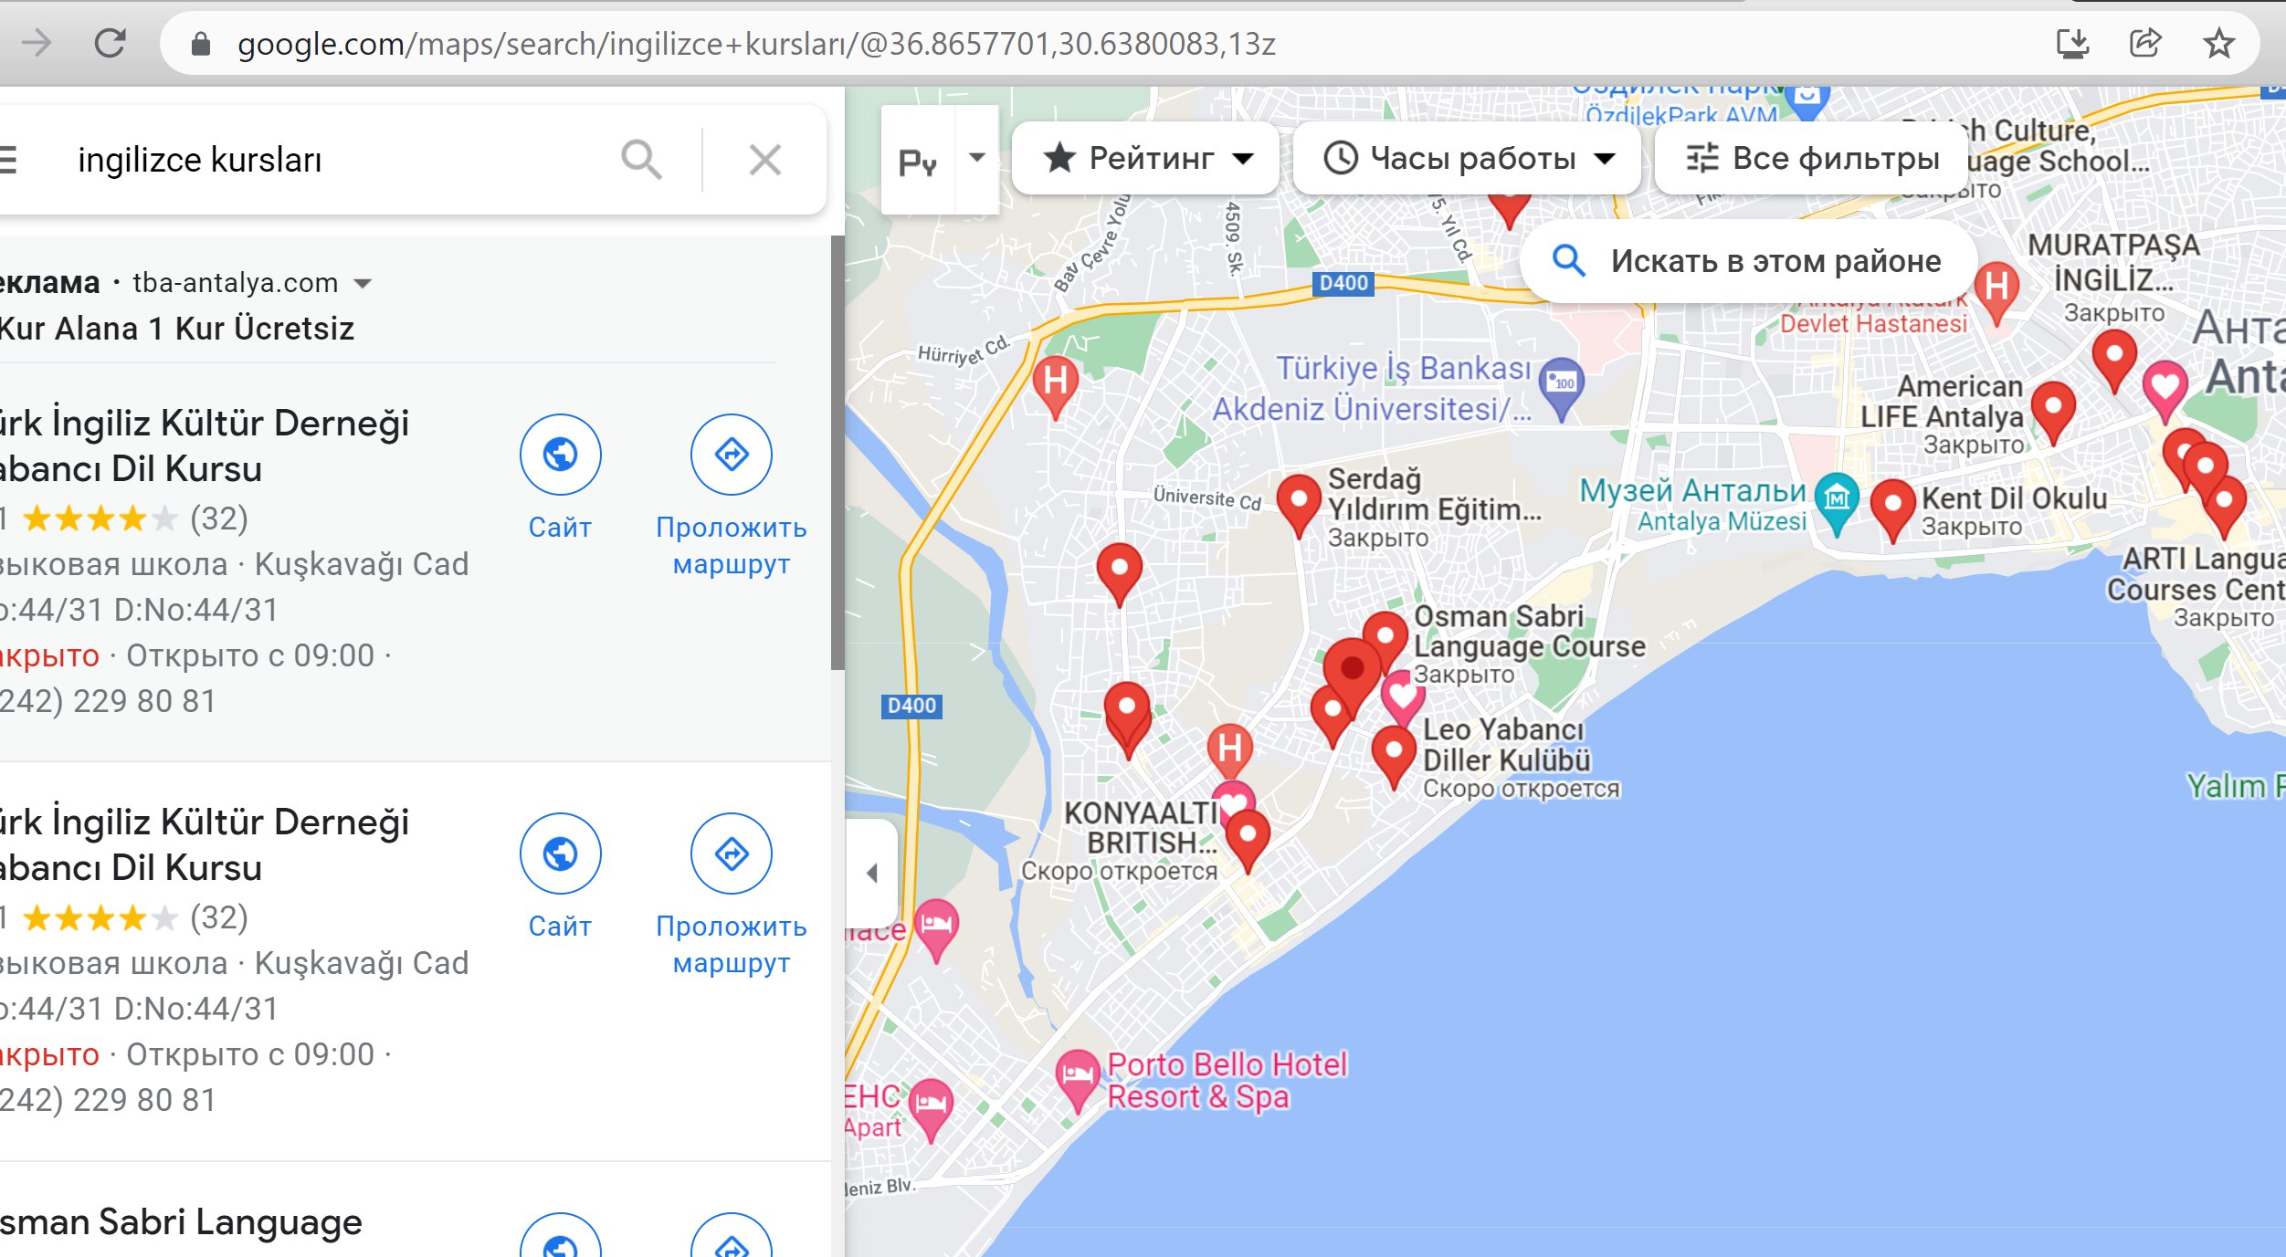The height and width of the screenshot is (1257, 2286).
Task: Click the share page icon in address bar
Action: [x=2144, y=43]
